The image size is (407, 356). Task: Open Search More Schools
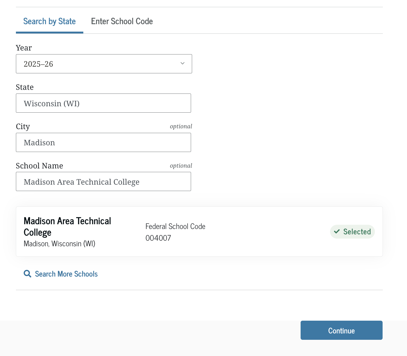click(x=66, y=274)
